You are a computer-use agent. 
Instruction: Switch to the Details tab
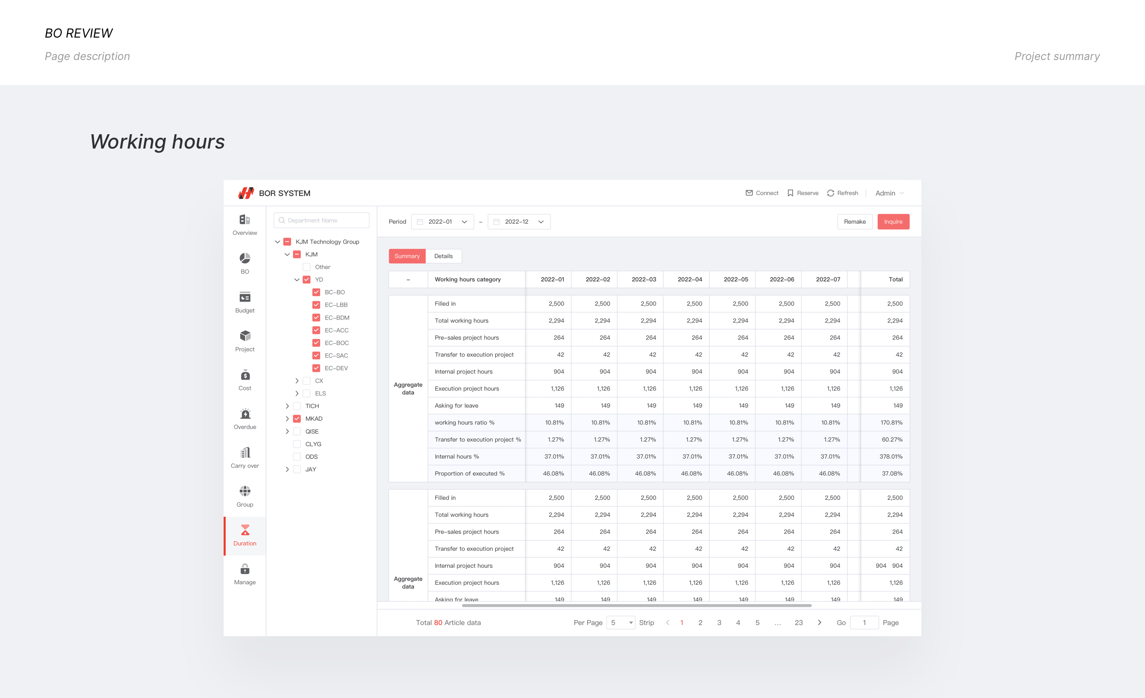coord(443,256)
